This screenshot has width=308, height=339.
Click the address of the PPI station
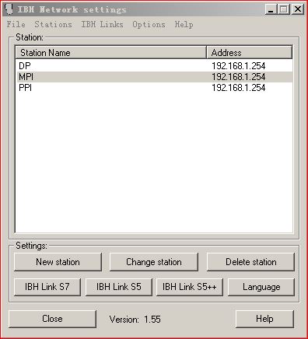[239, 88]
